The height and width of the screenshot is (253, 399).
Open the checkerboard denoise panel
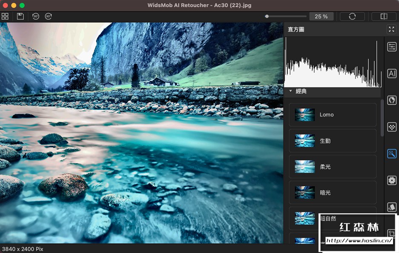click(x=392, y=127)
